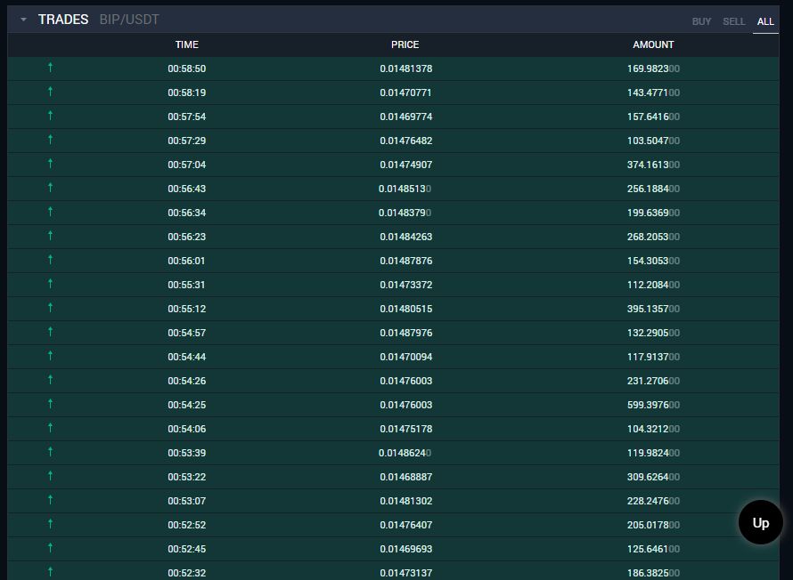Image resolution: width=793 pixels, height=580 pixels.
Task: Click the time 00:52:52
Action: tap(186, 525)
